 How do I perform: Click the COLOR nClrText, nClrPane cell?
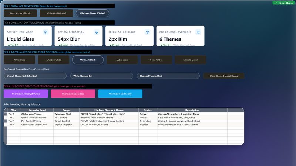click(x=109, y=125)
